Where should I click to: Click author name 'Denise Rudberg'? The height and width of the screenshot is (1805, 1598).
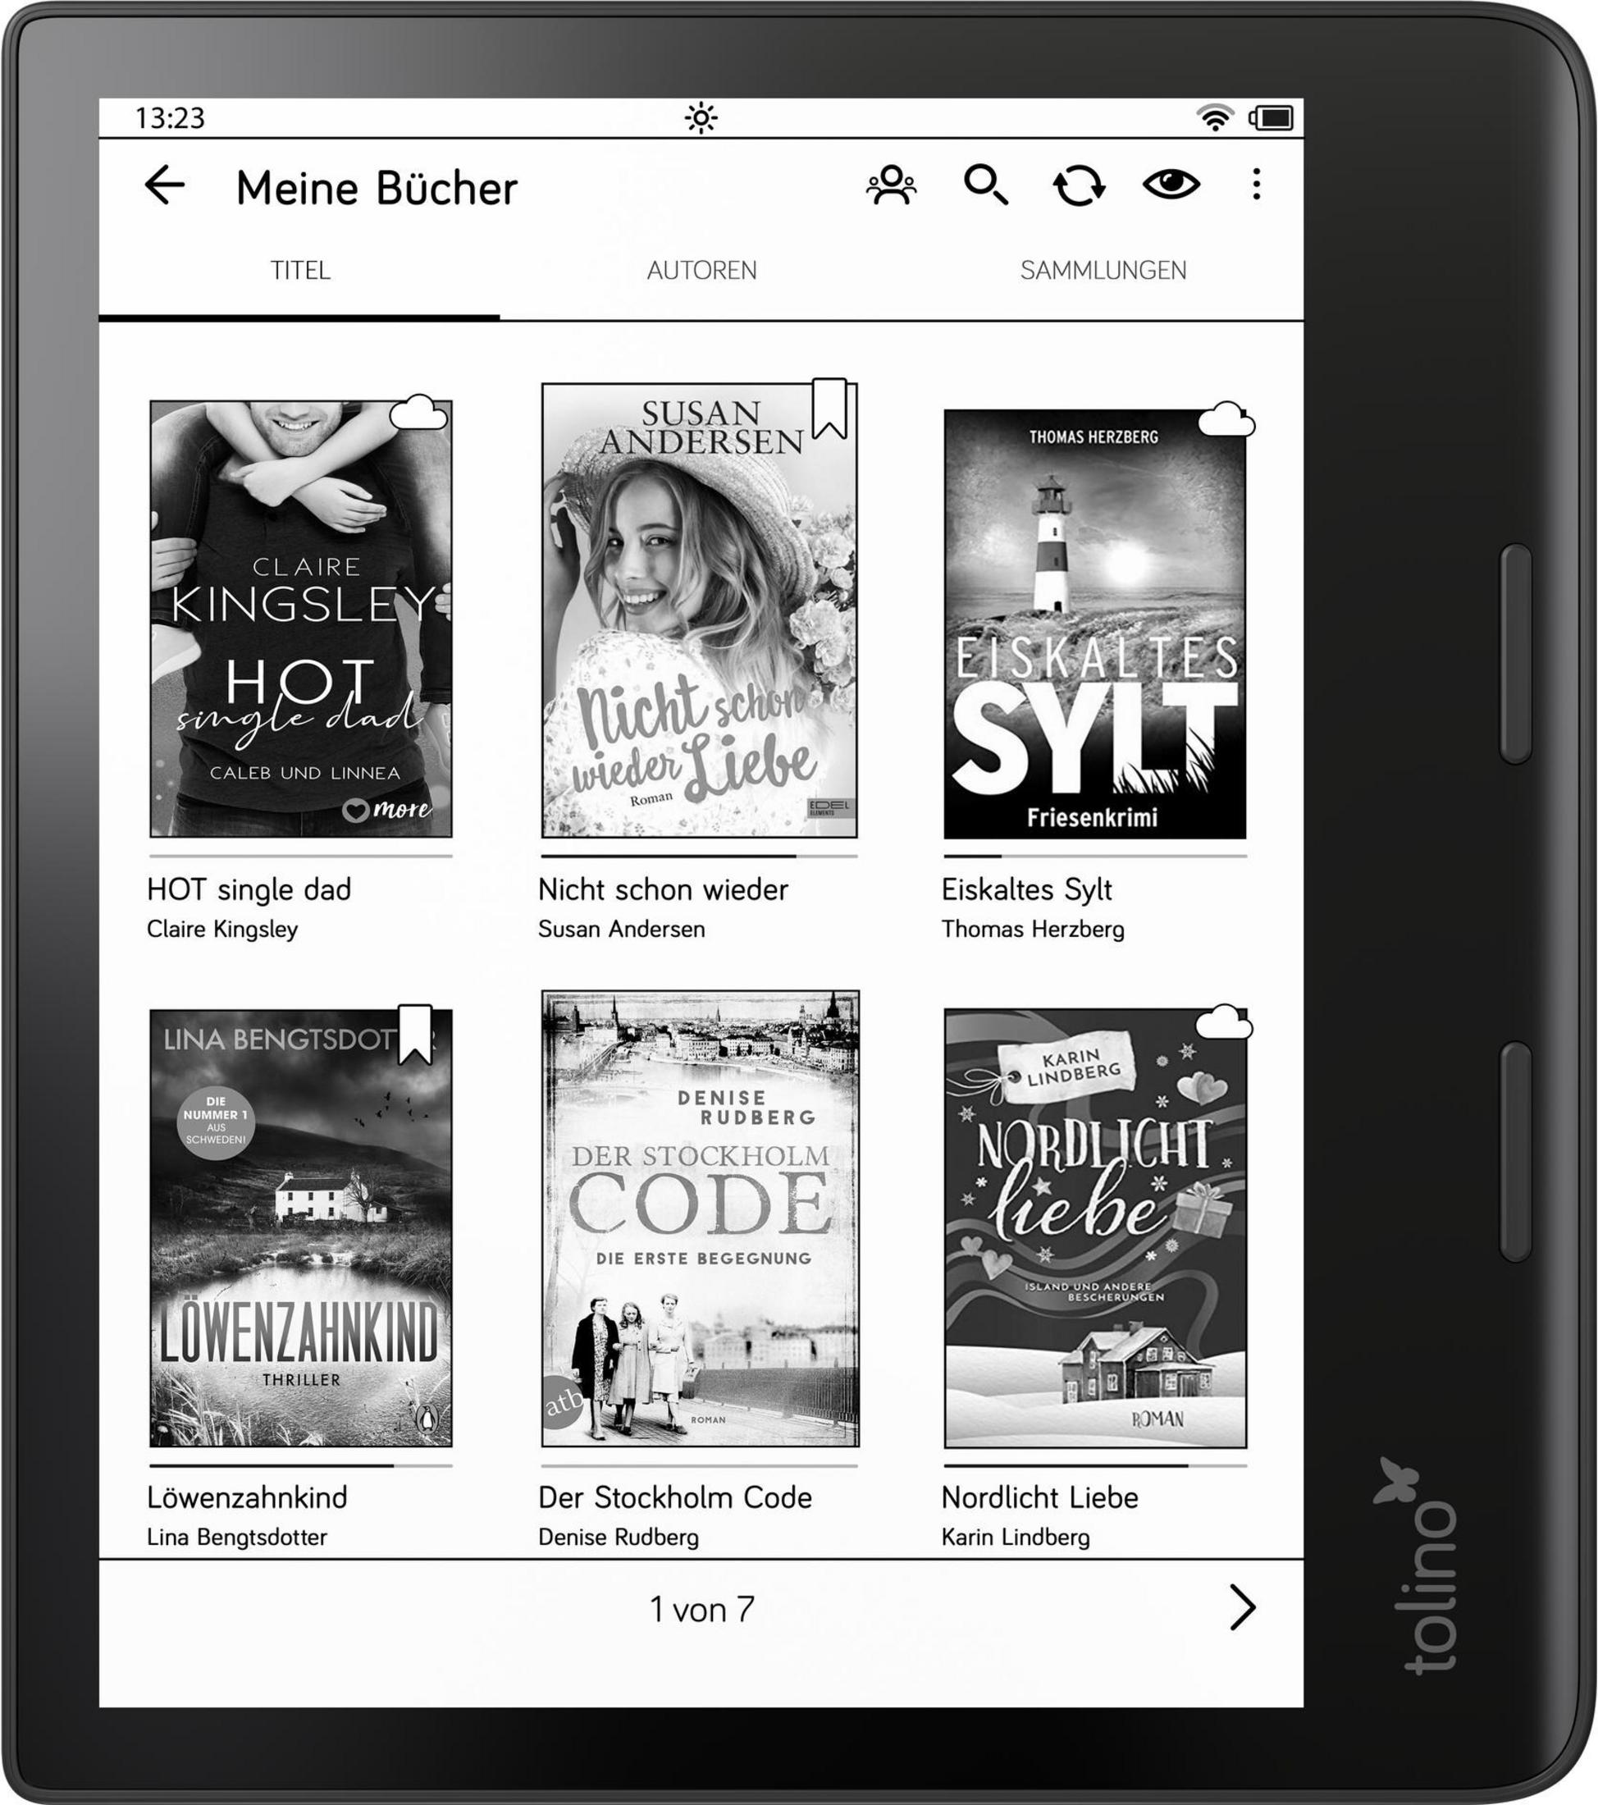618,1537
